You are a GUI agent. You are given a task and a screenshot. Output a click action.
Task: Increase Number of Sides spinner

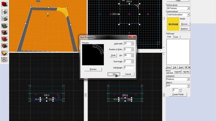click(132, 49)
